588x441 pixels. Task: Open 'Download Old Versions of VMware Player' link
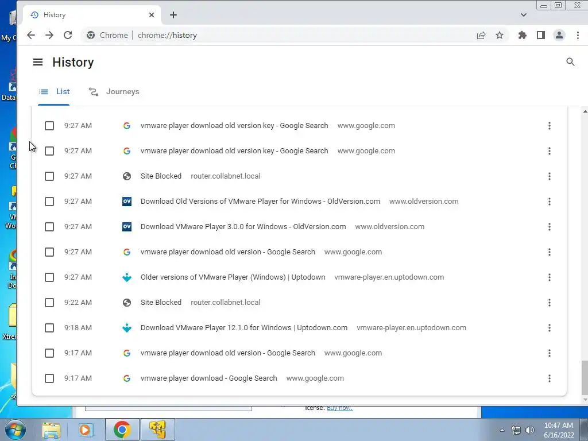click(x=260, y=202)
